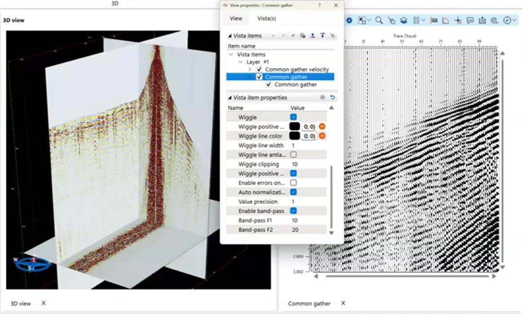This screenshot has height=314, width=522.
Task: Open the dropdown arrow beside compass icon
Action: 514,21
